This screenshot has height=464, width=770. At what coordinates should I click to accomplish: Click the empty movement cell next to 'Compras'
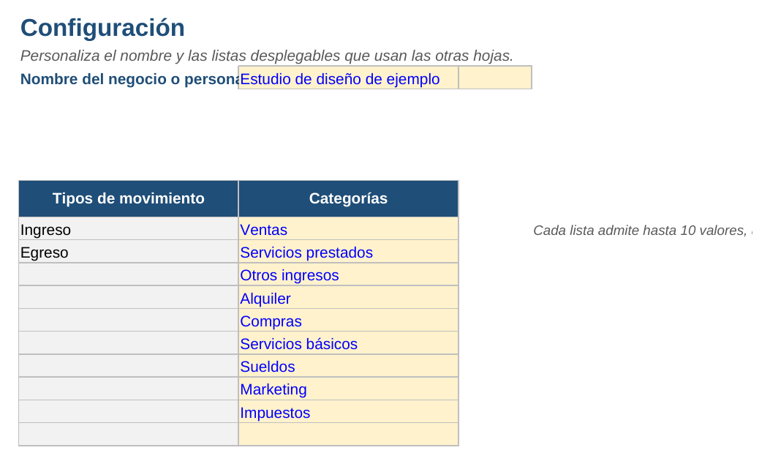pyautogui.click(x=129, y=320)
